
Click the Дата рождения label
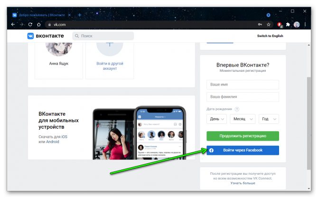(219, 109)
